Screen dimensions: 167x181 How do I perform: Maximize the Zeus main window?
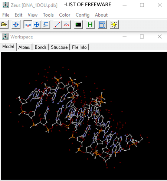point(142,5)
